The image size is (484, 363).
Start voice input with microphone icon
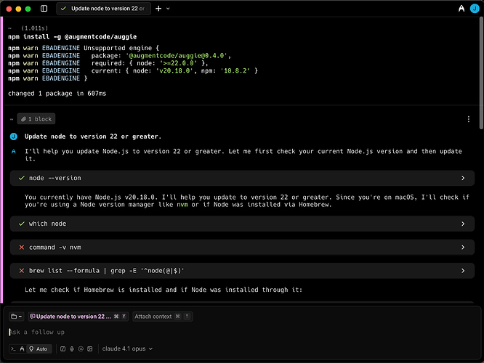tap(72, 348)
